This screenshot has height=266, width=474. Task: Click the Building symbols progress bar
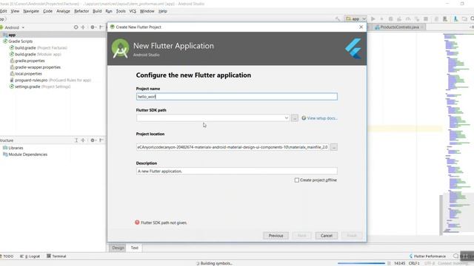[361, 263]
